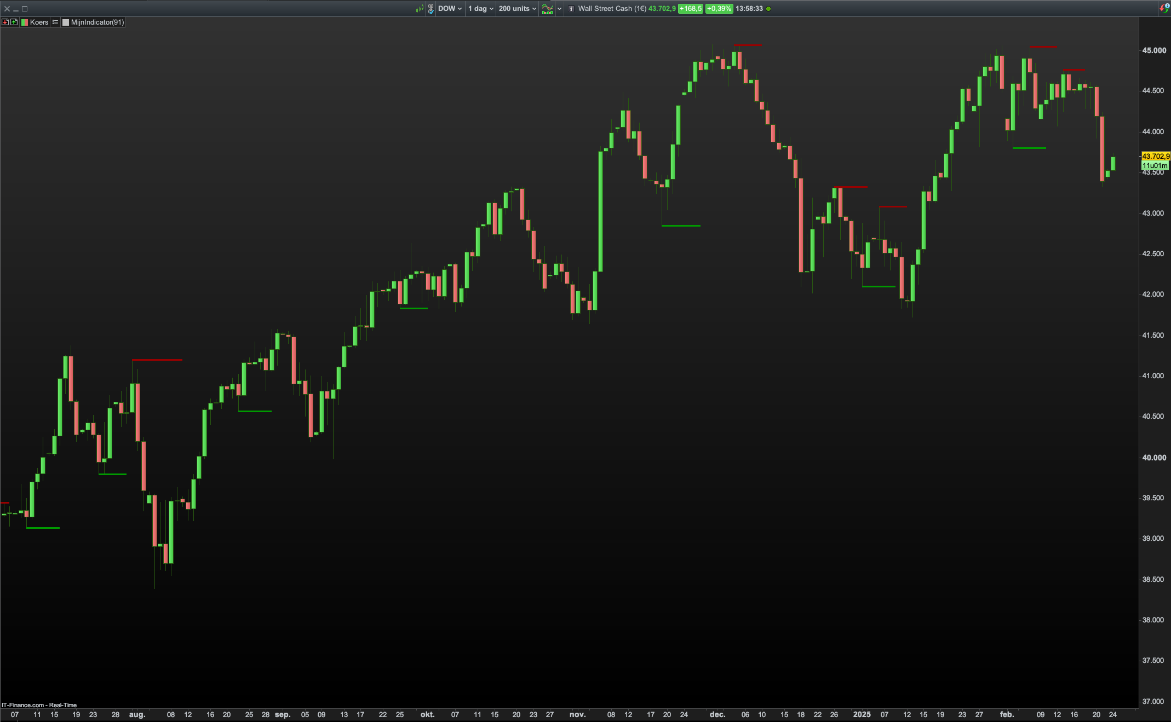This screenshot has width=1171, height=722.
Task: Open the 200 units history dropdown
Action: click(x=517, y=9)
